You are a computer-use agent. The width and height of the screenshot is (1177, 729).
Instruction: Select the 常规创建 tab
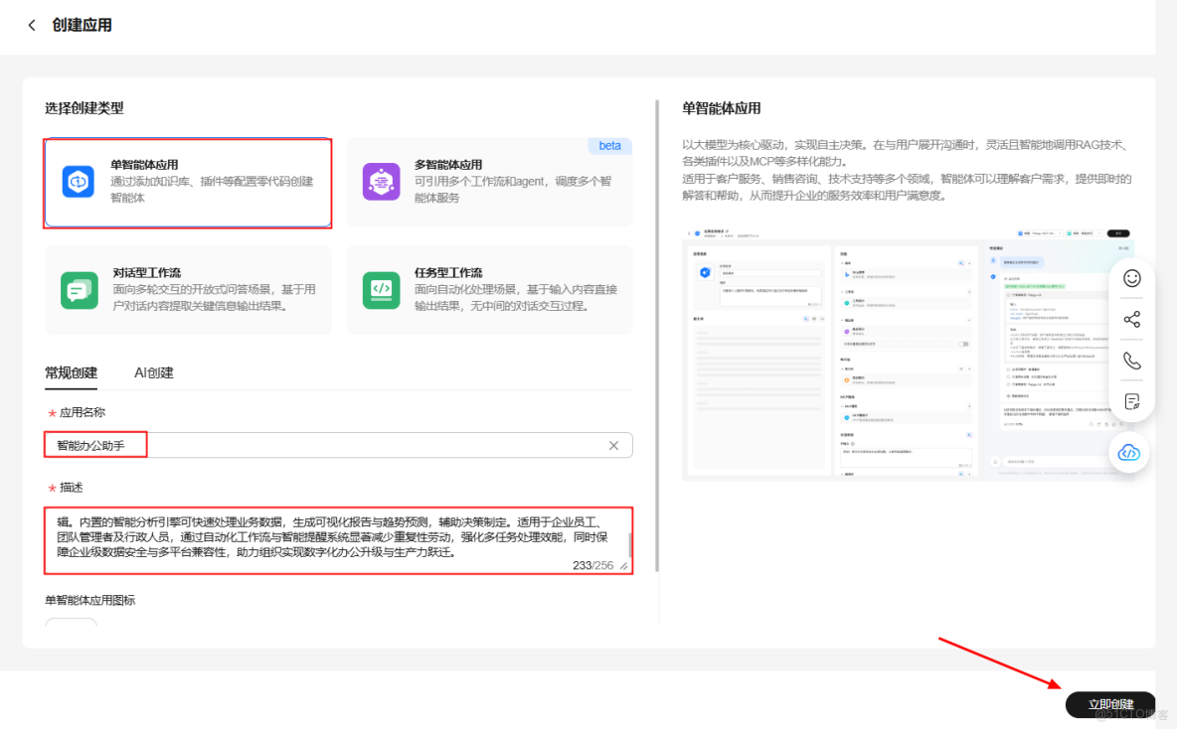pyautogui.click(x=71, y=373)
